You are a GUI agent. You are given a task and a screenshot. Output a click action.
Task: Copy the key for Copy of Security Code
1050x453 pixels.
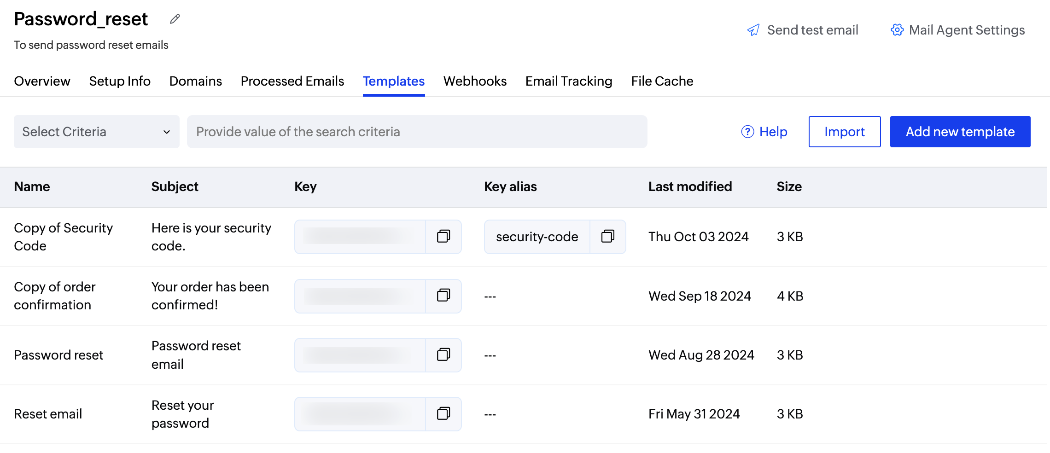tap(443, 237)
